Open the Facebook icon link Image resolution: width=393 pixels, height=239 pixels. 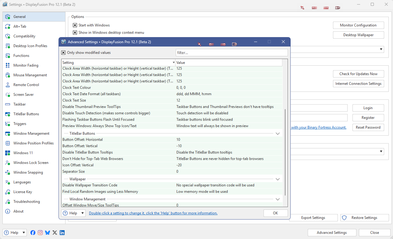(33, 233)
